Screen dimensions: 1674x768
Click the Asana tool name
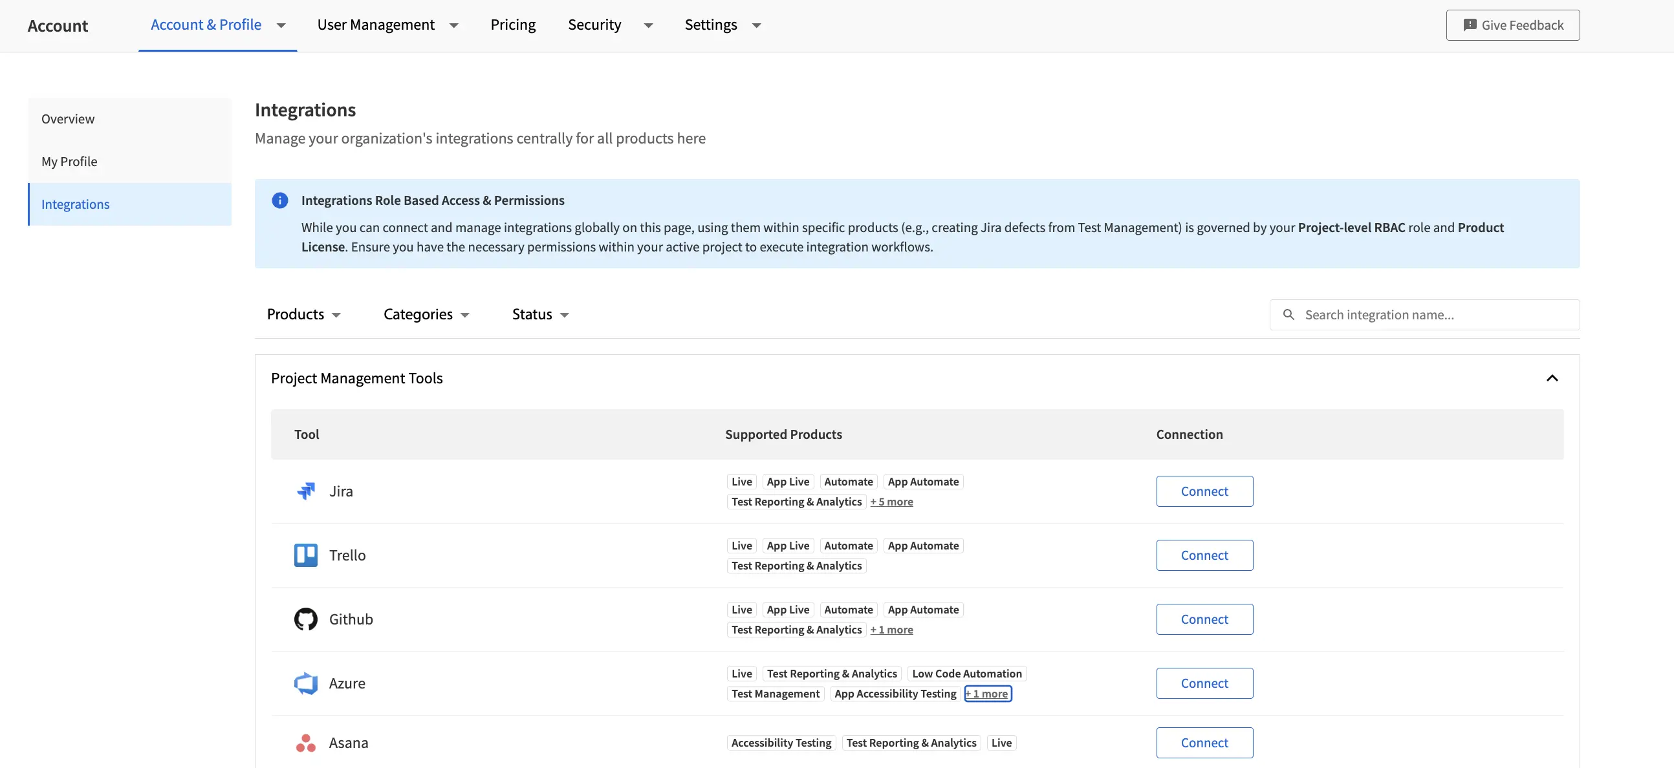click(348, 743)
